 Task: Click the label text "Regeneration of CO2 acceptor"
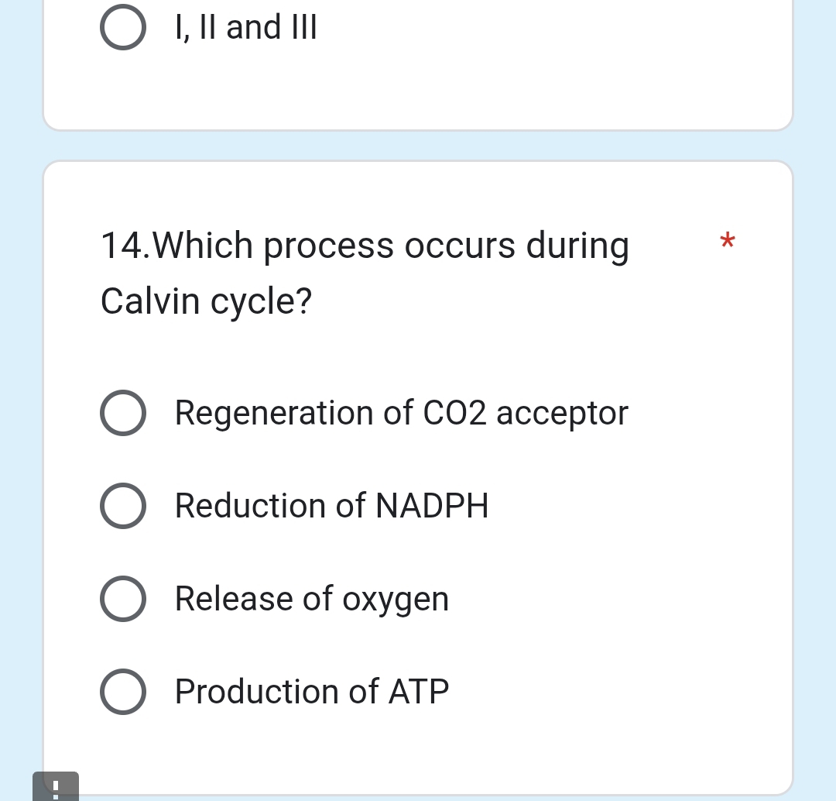coord(401,412)
